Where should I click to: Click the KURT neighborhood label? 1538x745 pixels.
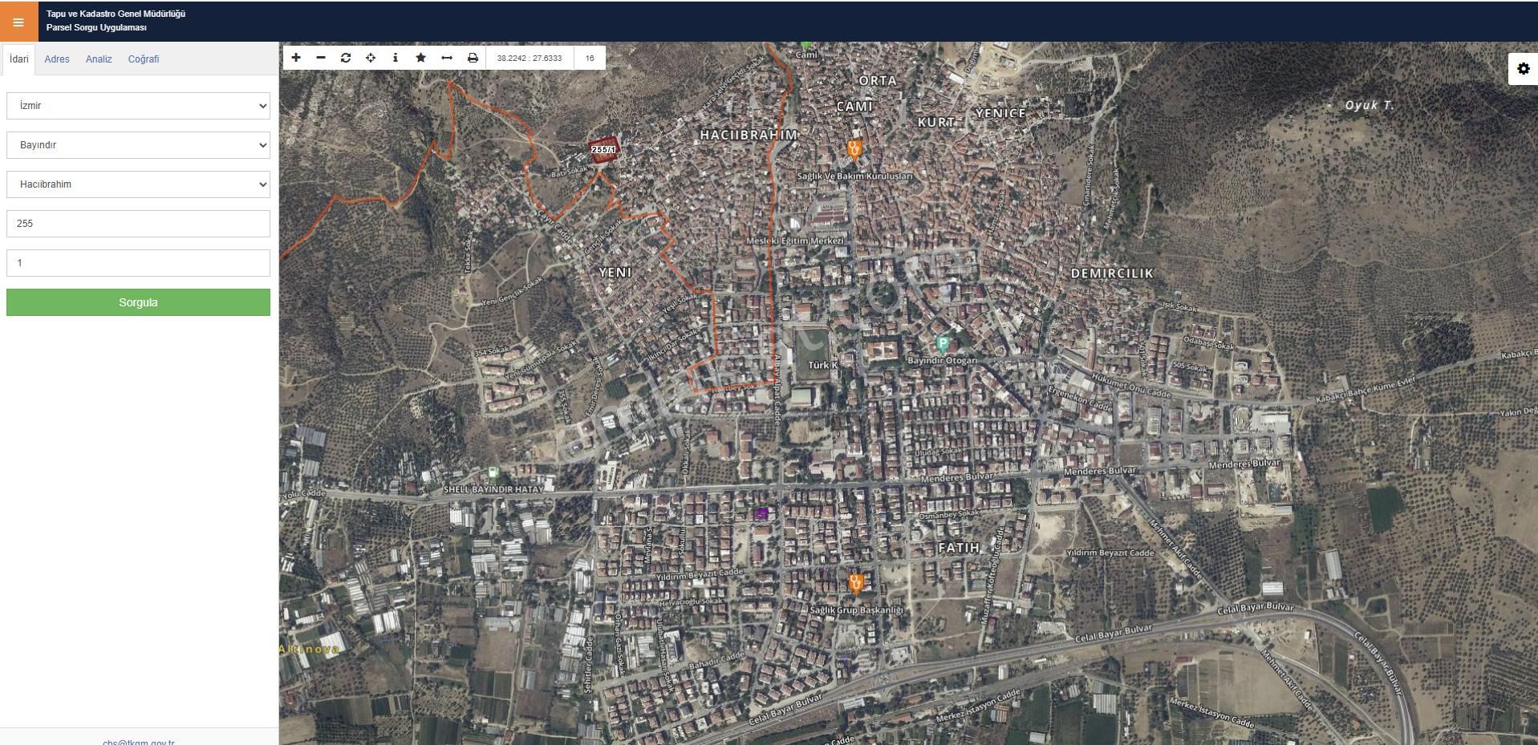[x=936, y=122]
